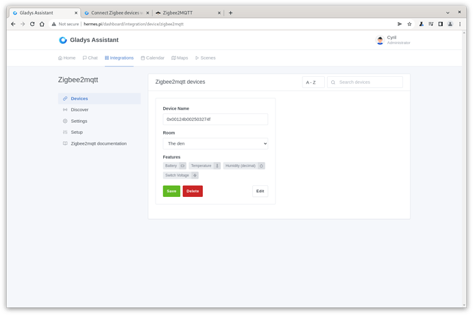This screenshot has width=473, height=315.
Task: Open the Maps navigation tab
Action: tap(180, 58)
